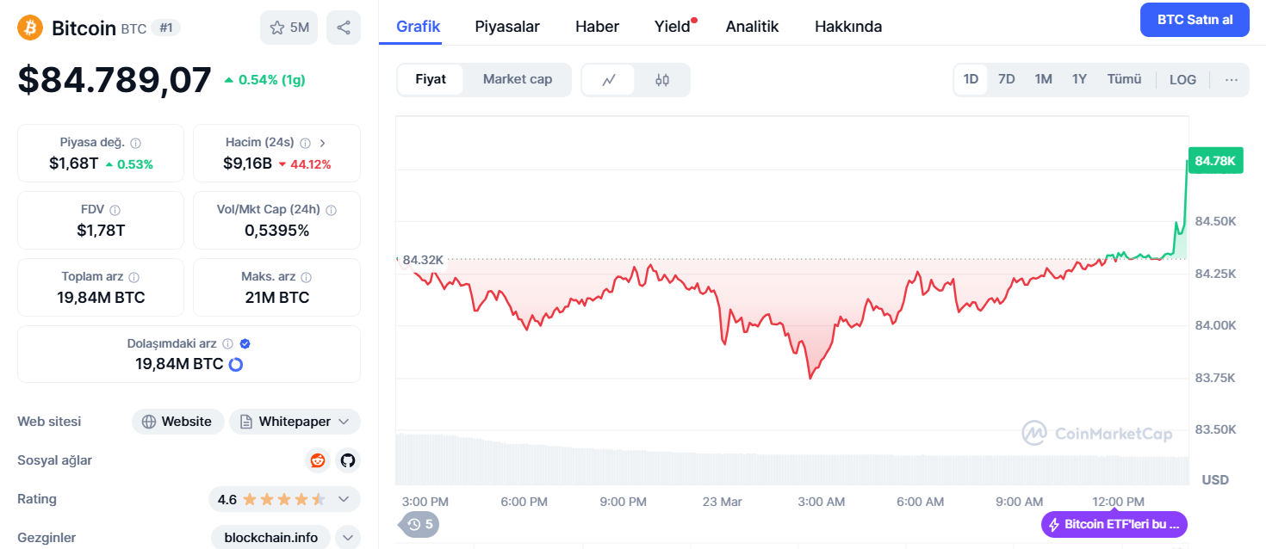Click the #1 rank badge

(x=166, y=28)
